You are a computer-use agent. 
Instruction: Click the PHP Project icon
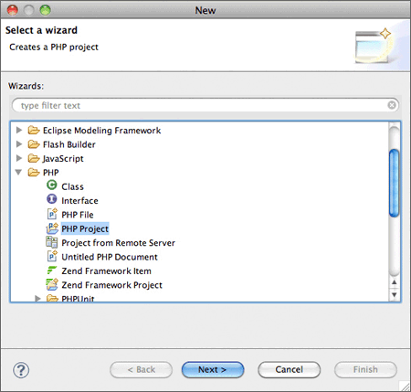pyautogui.click(x=52, y=228)
